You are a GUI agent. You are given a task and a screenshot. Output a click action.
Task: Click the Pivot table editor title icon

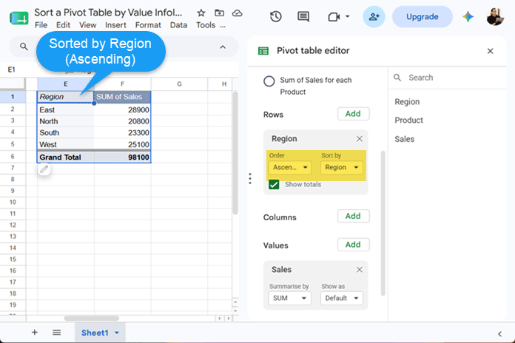pos(263,51)
